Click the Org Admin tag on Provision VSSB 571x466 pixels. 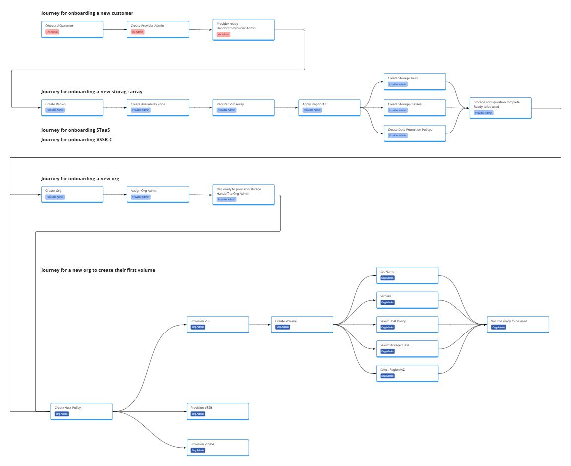[x=198, y=414]
